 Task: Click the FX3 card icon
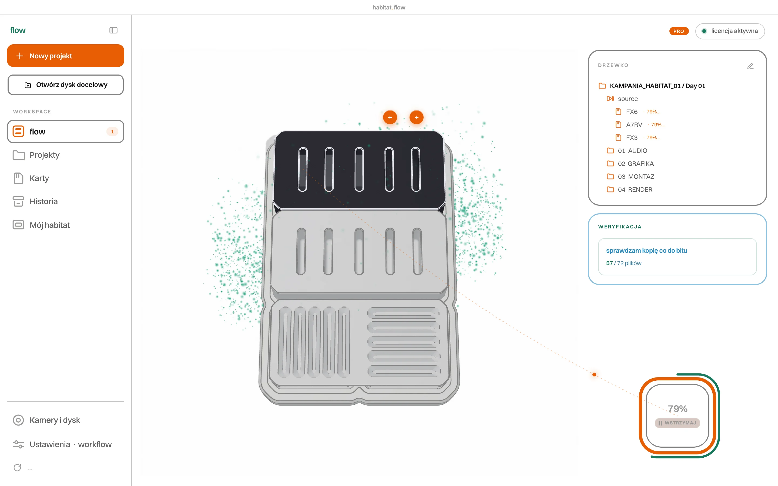(x=618, y=138)
